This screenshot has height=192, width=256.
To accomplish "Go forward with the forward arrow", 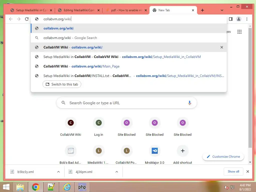I will tap(19, 19).
